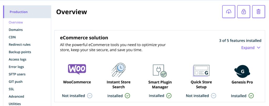269x106 pixels.
Task: Open the Error logs sidebar item
Action: (x=16, y=67)
